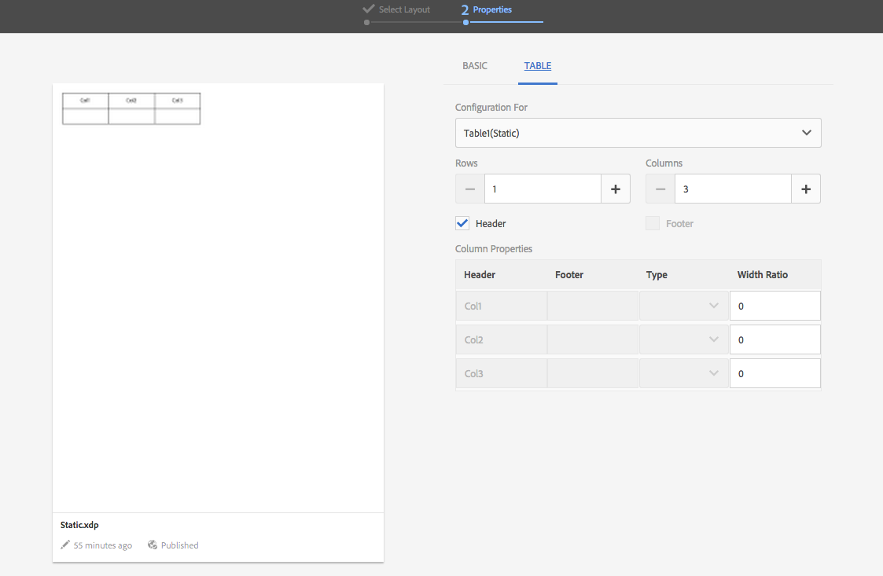Viewport: 883px width, 576px height.
Task: Click the Properties step label
Action: [x=491, y=9]
